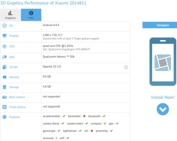Click the bluetooth green check mark

tap(104, 116)
